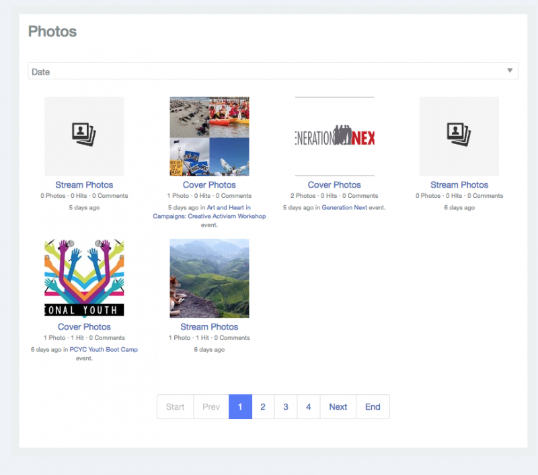The width and height of the screenshot is (538, 475).
Task: Go to page 2 of photos
Action: click(263, 406)
